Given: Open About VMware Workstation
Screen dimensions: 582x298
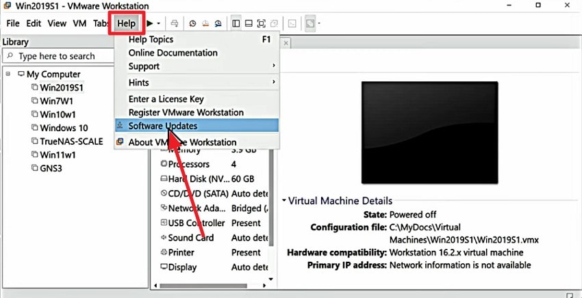Looking at the screenshot, I should point(197,142).
